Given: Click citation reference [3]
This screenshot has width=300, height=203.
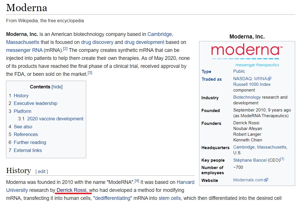Looking at the screenshot, I should click(x=90, y=73).
